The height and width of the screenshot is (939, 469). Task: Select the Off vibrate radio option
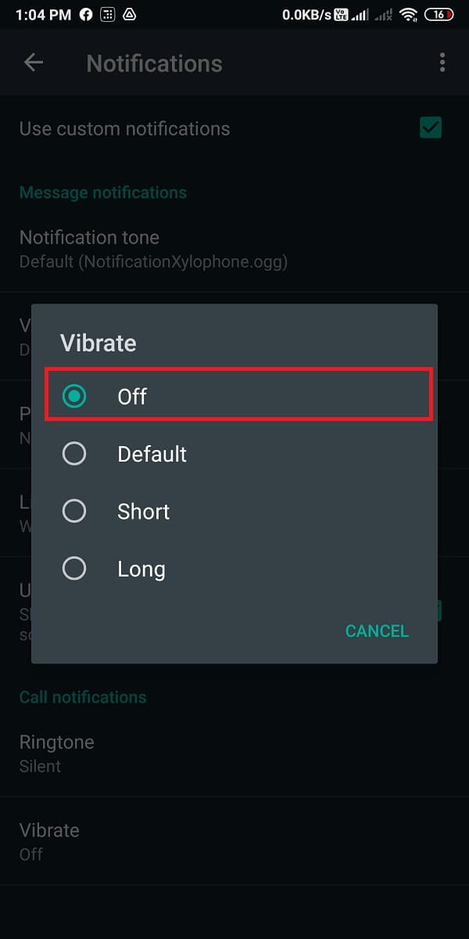[x=74, y=397]
